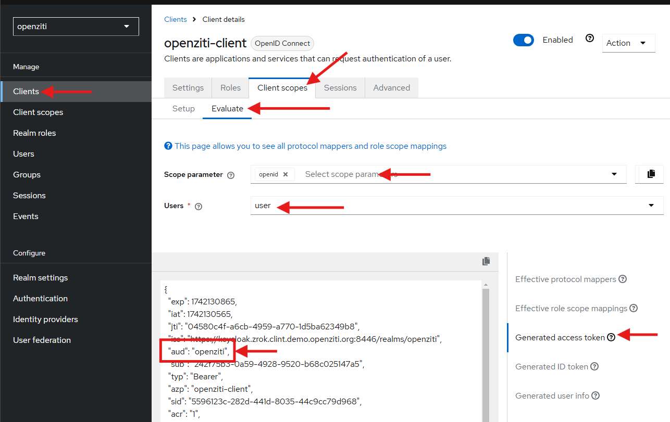The image size is (670, 422).
Task: Click the Generated user info help icon
Action: pyautogui.click(x=595, y=395)
